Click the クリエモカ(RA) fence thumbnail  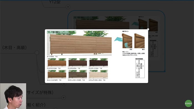[77, 63]
